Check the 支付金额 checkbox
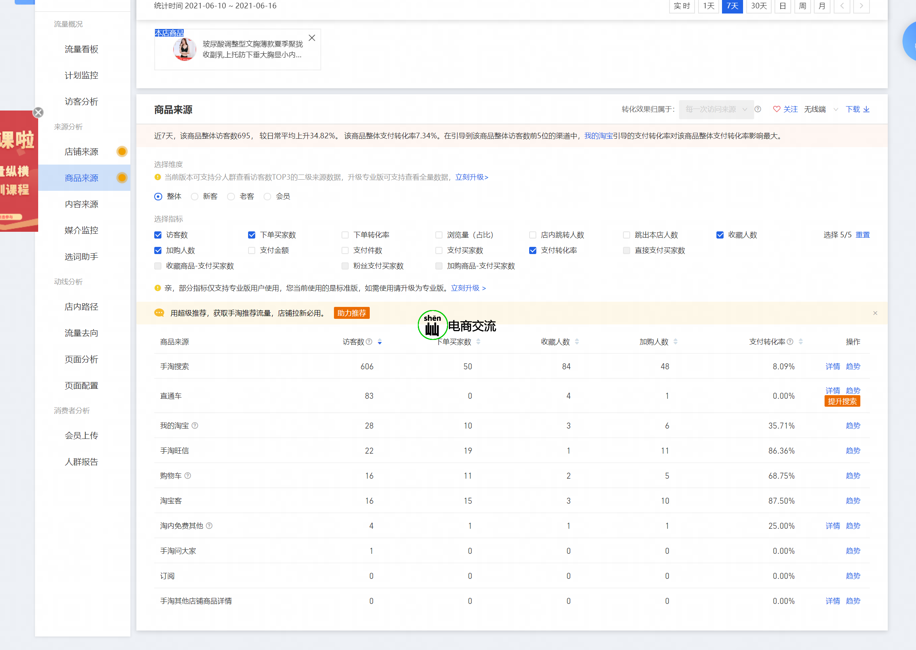 tap(252, 250)
